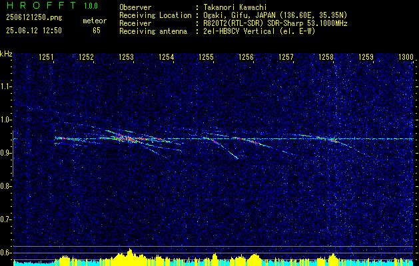The image size is (419, 266).
Task: Click the HROFFT program title
Action: (x=41, y=5)
